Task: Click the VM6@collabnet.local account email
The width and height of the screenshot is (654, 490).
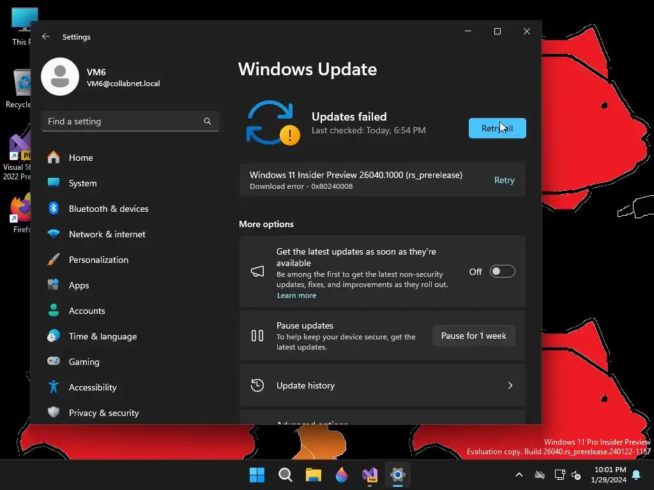Action: (x=123, y=84)
